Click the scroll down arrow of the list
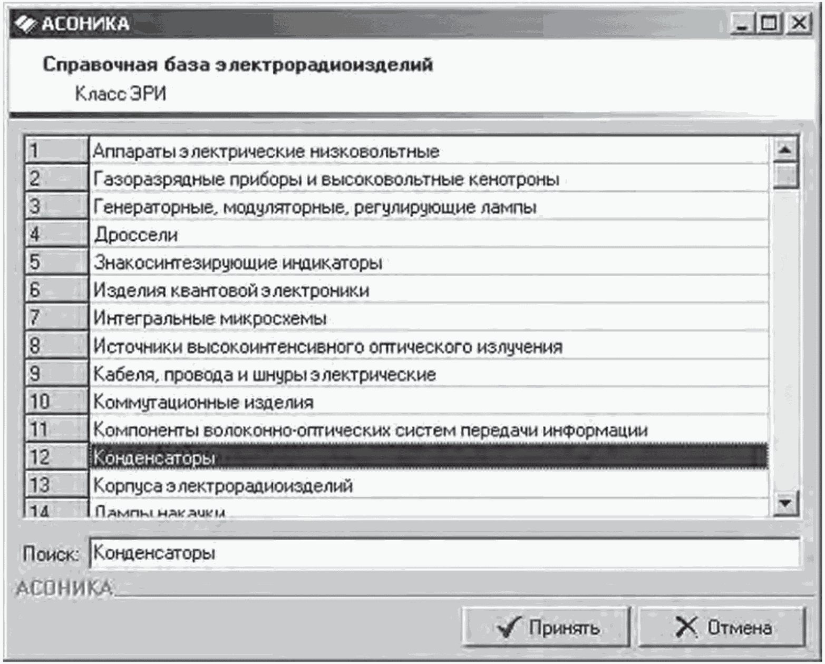This screenshot has height=664, width=825. (x=785, y=503)
